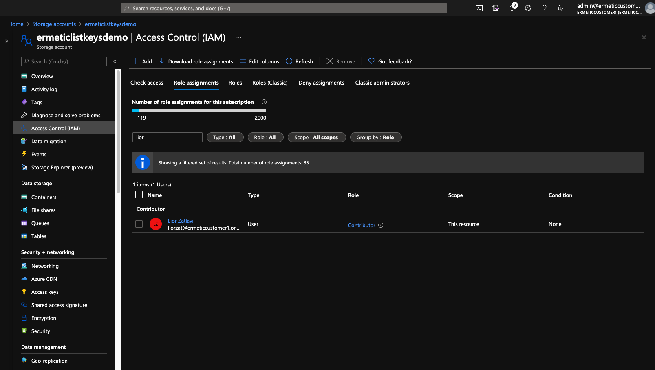The width and height of the screenshot is (655, 370).
Task: Click the Networking icon
Action: (x=24, y=266)
